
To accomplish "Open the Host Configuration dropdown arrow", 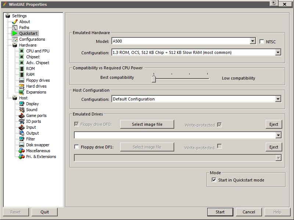I will (x=278, y=99).
